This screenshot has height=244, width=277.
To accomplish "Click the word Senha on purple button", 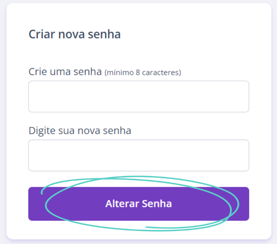I will click(x=157, y=204).
